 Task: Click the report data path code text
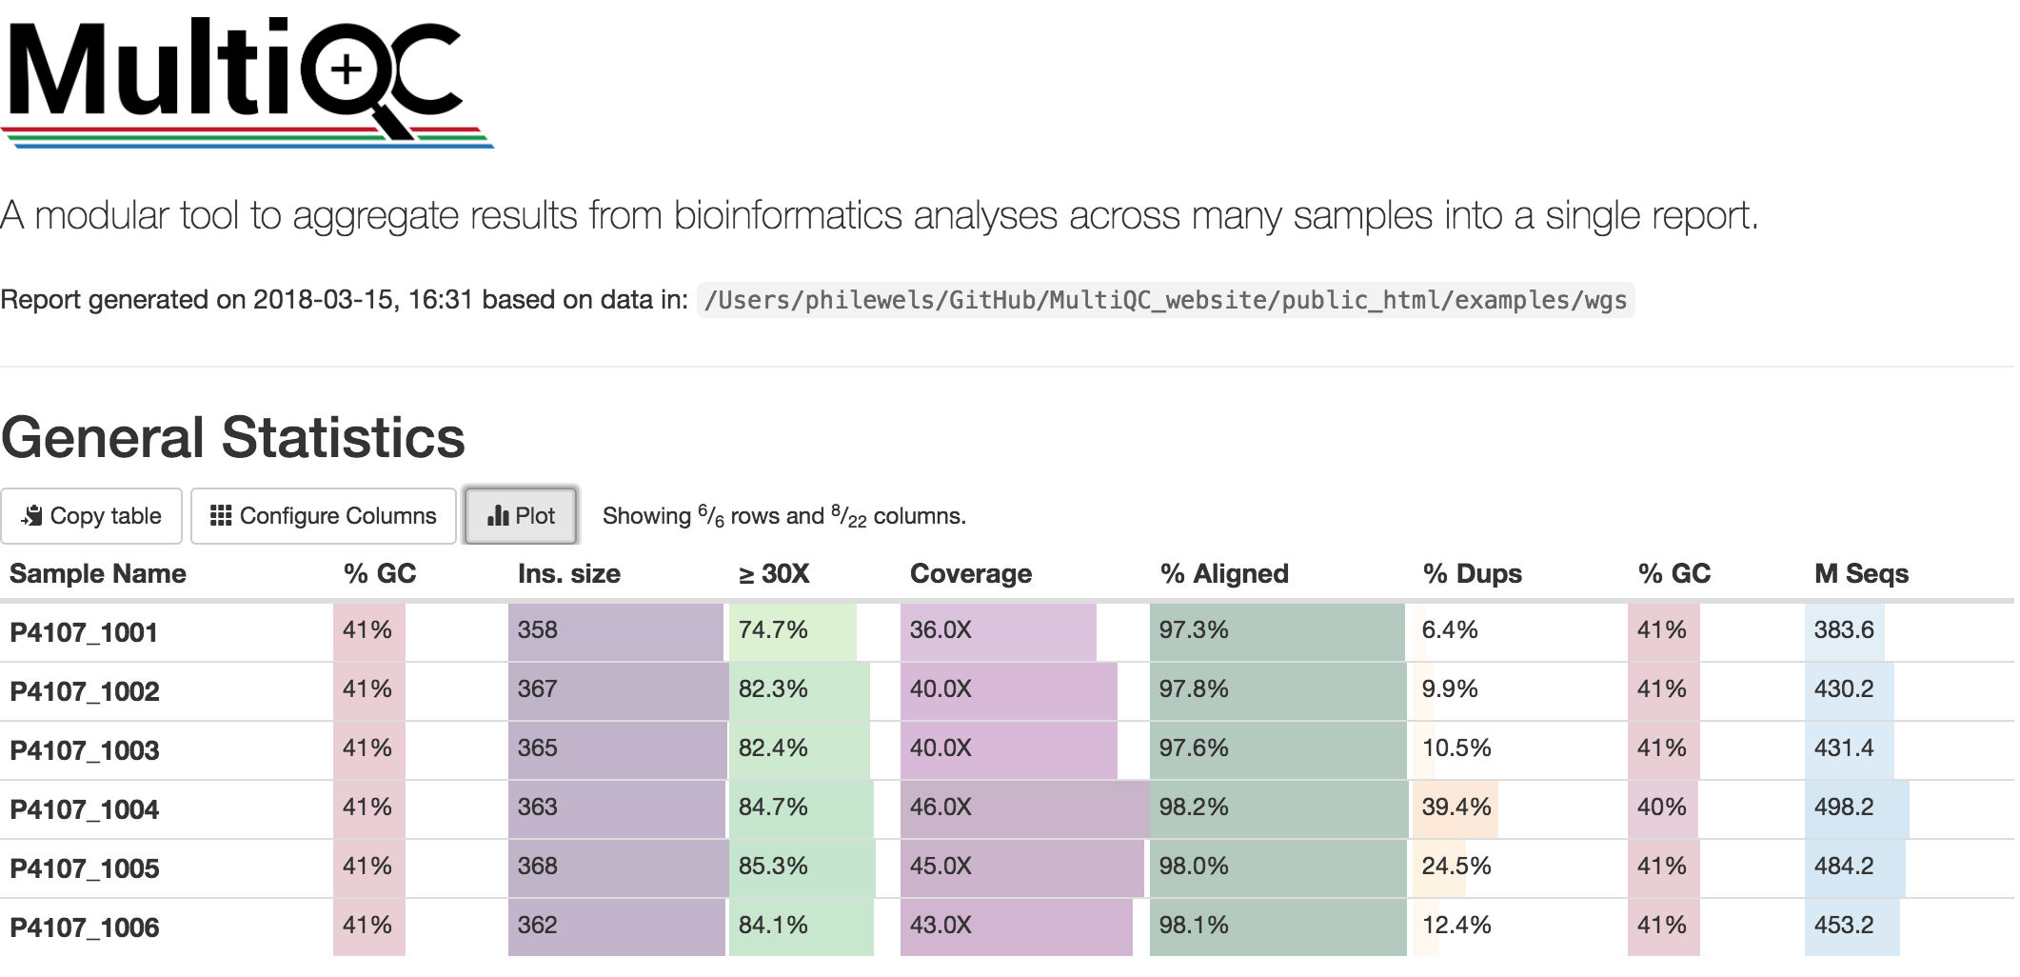click(x=1166, y=300)
